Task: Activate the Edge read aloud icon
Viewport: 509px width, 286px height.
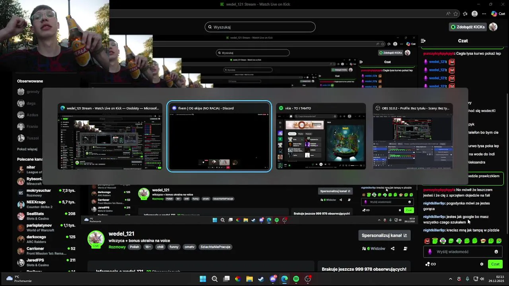Action: click(448, 14)
